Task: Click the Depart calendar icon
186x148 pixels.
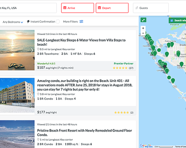Action: click(100, 8)
